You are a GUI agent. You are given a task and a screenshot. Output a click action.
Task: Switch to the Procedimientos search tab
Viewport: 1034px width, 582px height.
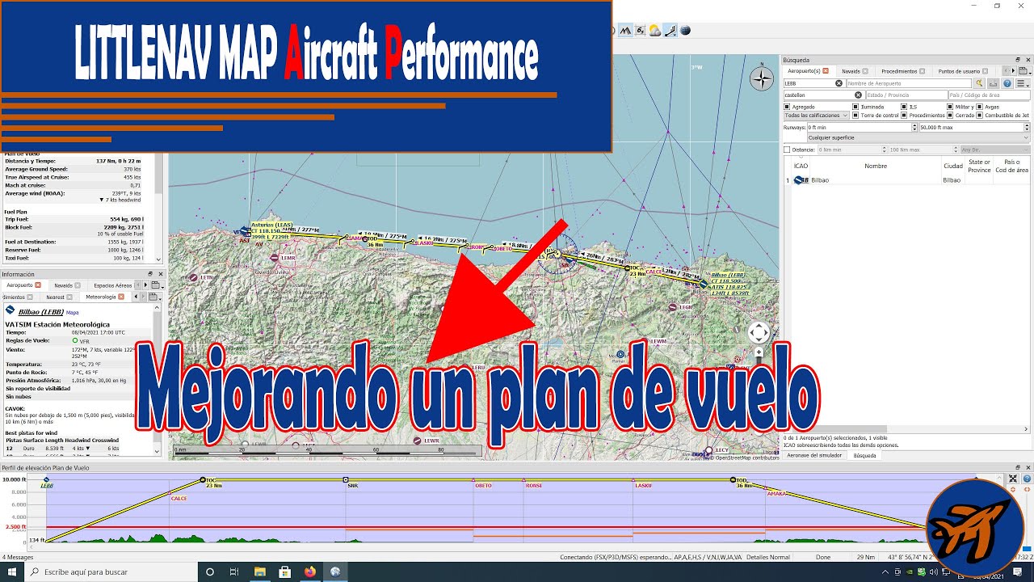pyautogui.click(x=899, y=71)
